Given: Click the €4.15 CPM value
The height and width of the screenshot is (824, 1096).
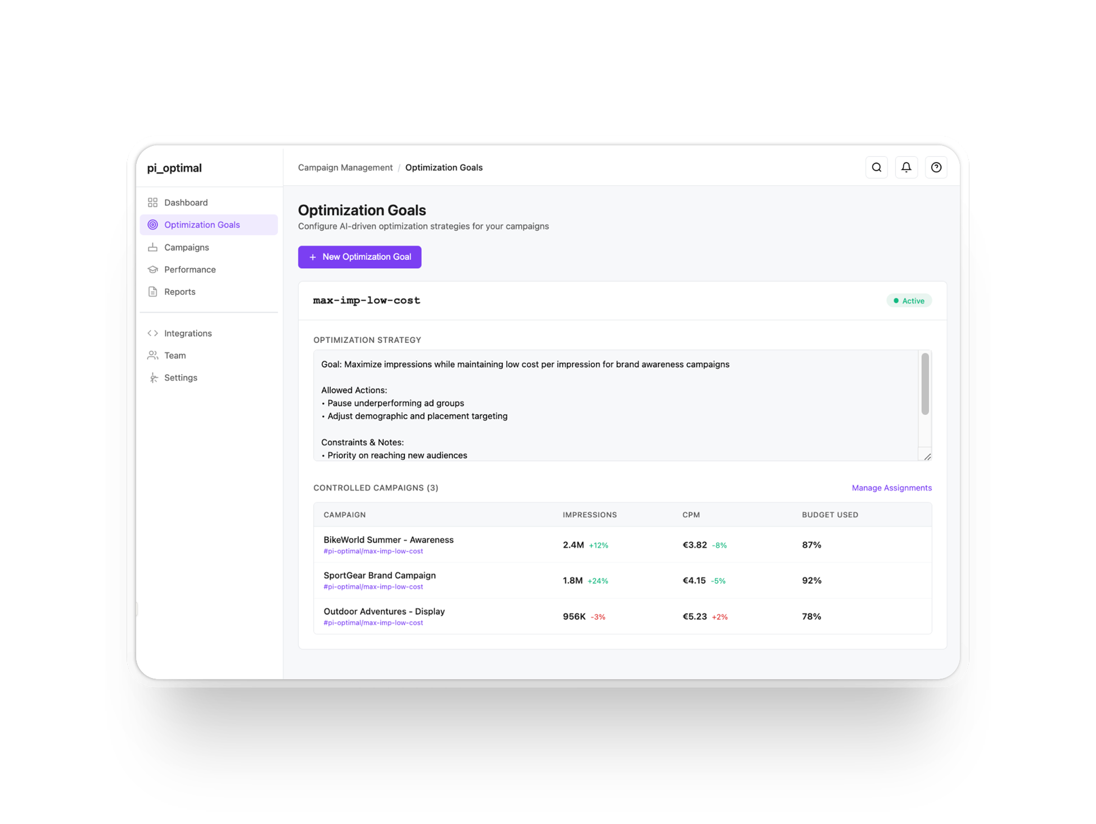Looking at the screenshot, I should 694,581.
